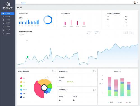
Task: Click the next arrow button on activity chart
Action: pos(132,33)
